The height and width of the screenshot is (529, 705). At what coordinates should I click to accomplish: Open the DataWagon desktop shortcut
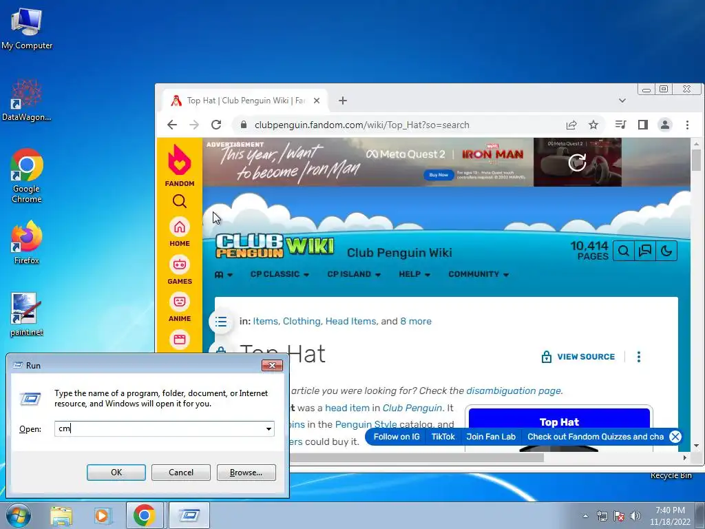click(x=27, y=100)
